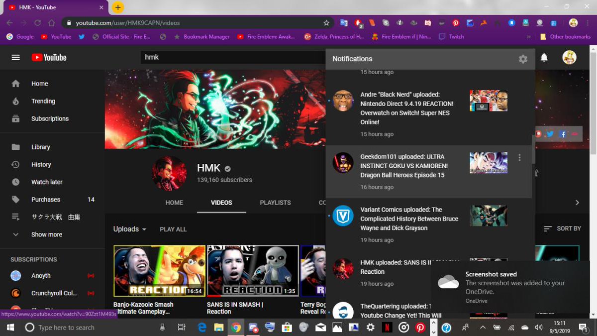This screenshot has height=336, width=597.
Task: Open the Twitch bookmark
Action: (451, 37)
